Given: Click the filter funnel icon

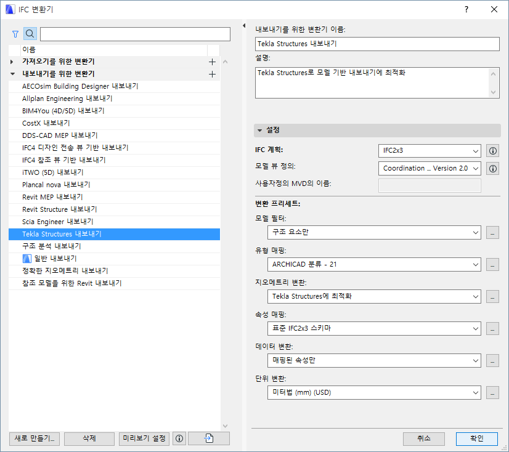Looking at the screenshot, I should coord(15,34).
